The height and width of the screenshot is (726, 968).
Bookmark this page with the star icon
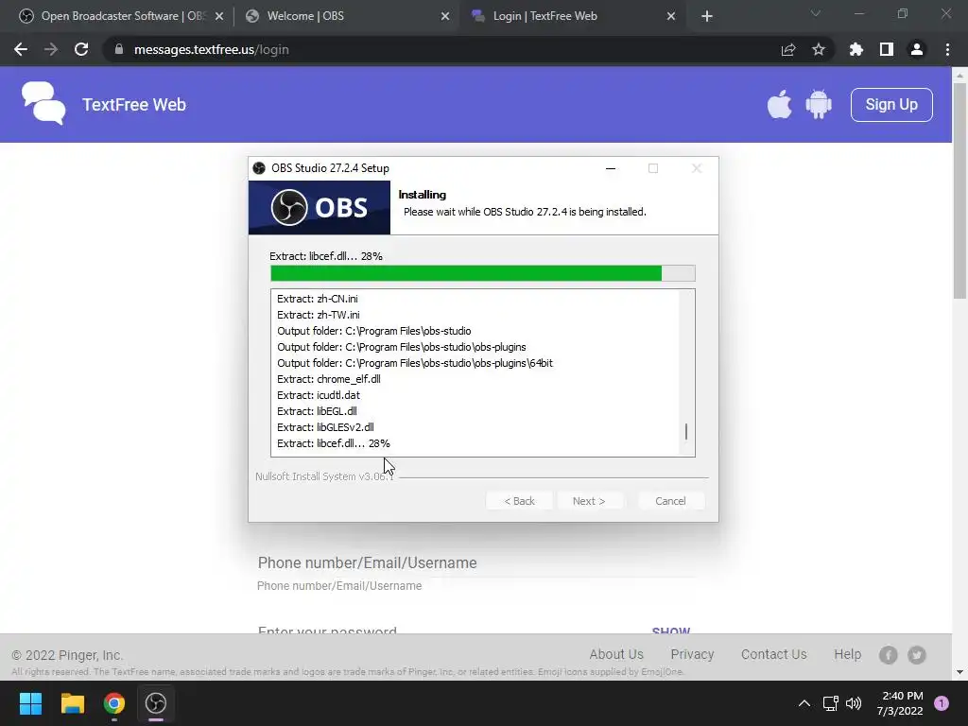(x=819, y=49)
